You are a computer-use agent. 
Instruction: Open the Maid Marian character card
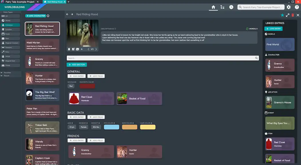pyautogui.click(x=42, y=45)
